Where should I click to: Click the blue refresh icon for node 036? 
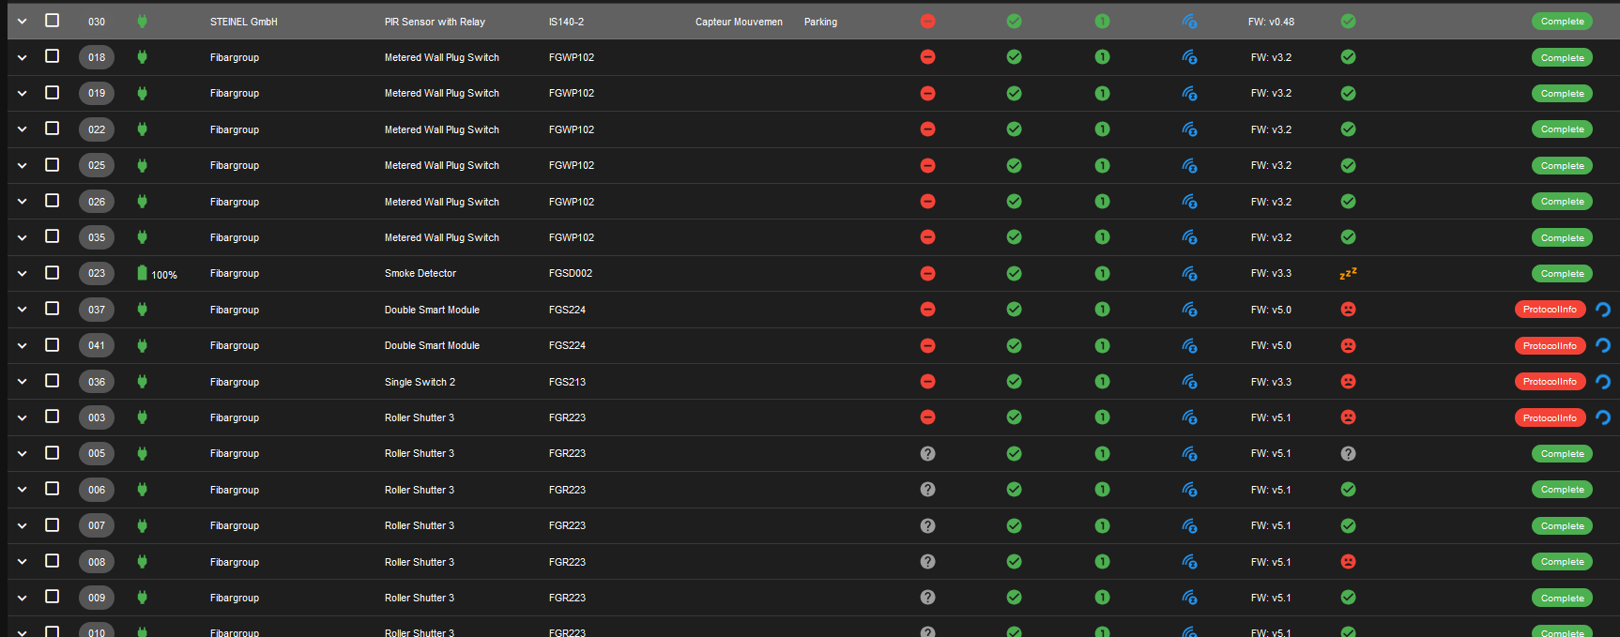pyautogui.click(x=1603, y=381)
